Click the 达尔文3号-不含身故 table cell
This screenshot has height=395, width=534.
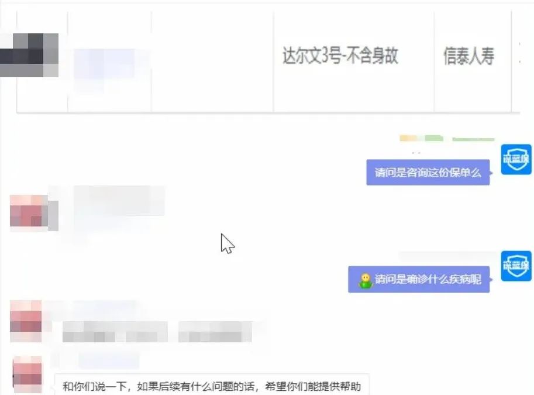pyautogui.click(x=353, y=61)
